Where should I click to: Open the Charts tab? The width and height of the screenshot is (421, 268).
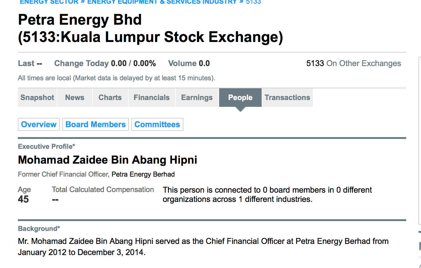click(110, 98)
